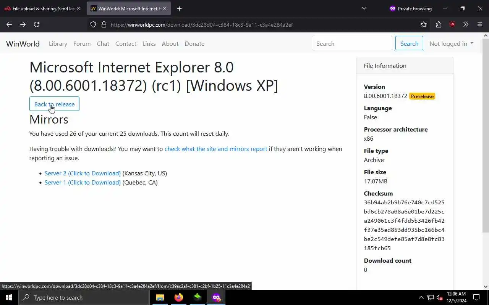This screenshot has height=305, width=489.
Task: Click the file size value 17.07MB
Action: click(376, 181)
